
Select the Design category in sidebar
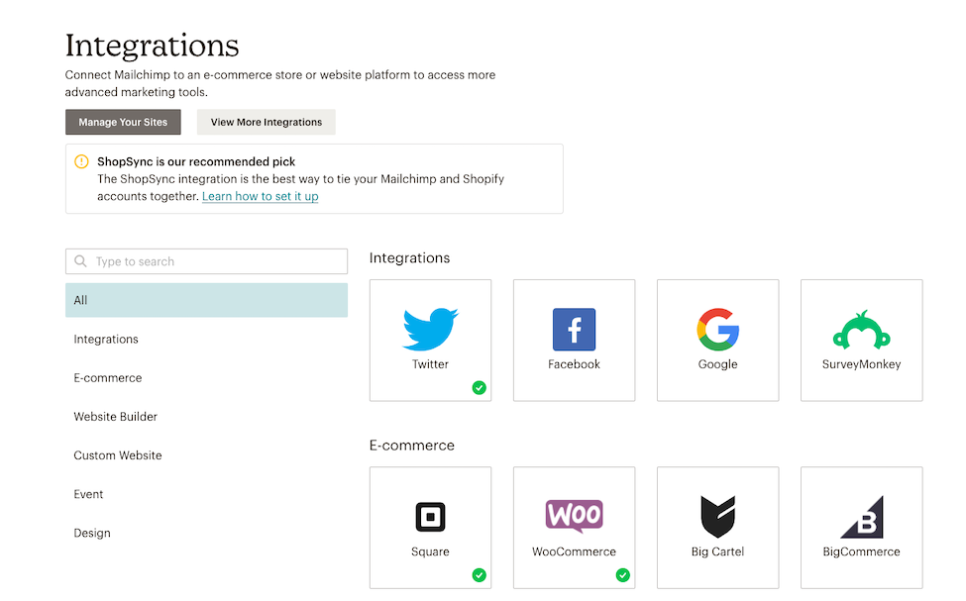(92, 533)
